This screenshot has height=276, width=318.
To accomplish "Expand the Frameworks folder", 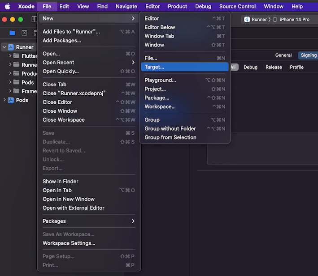I will [x=10, y=91].
